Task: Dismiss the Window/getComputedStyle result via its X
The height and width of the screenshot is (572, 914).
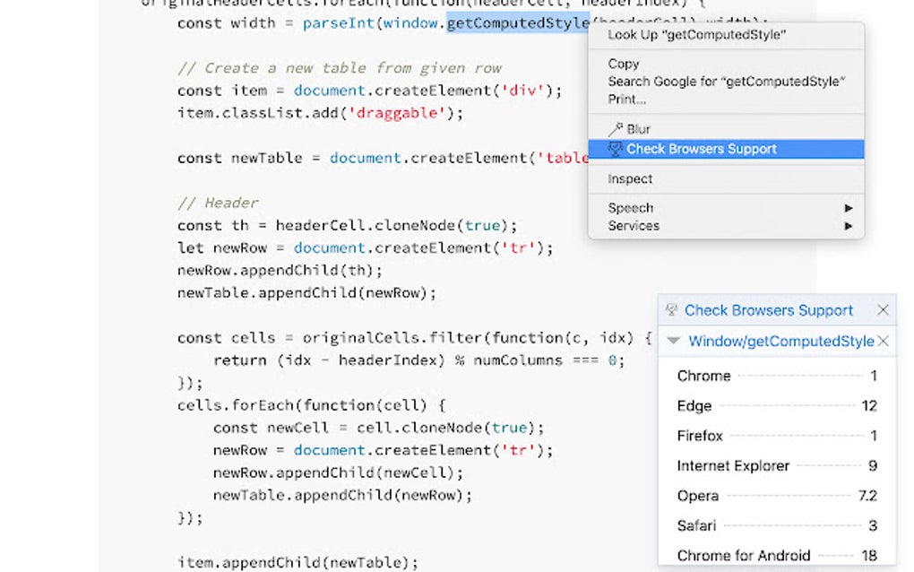Action: pos(883,342)
